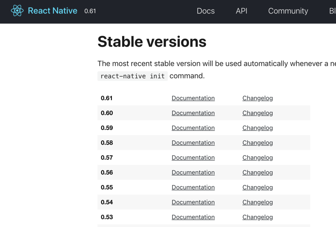Select the 0.54 version cell
The width and height of the screenshot is (336, 227).
pyautogui.click(x=107, y=202)
